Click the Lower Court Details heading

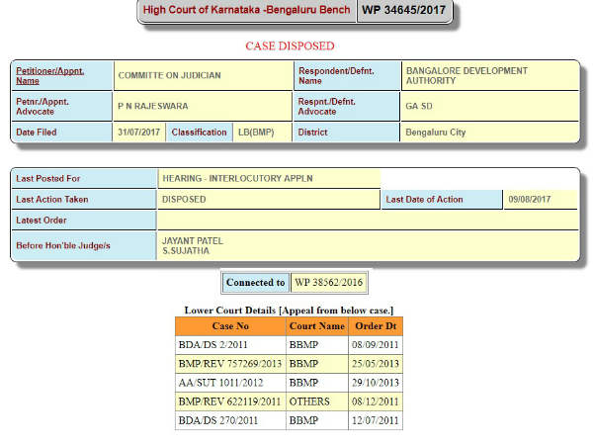[289, 311]
